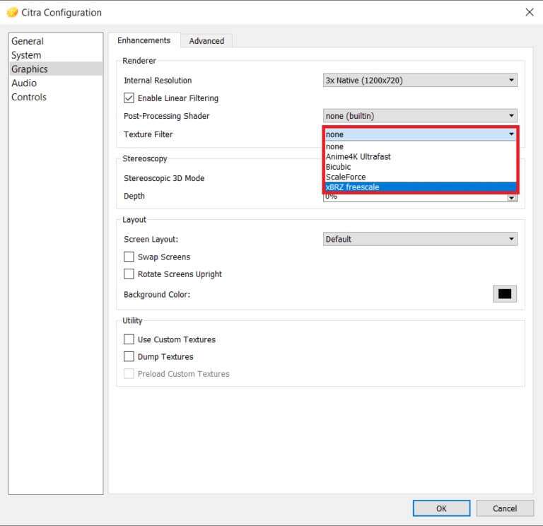Enable the Dump Textures checkbox
Viewport: 543px width, 526px height.
pyautogui.click(x=129, y=356)
